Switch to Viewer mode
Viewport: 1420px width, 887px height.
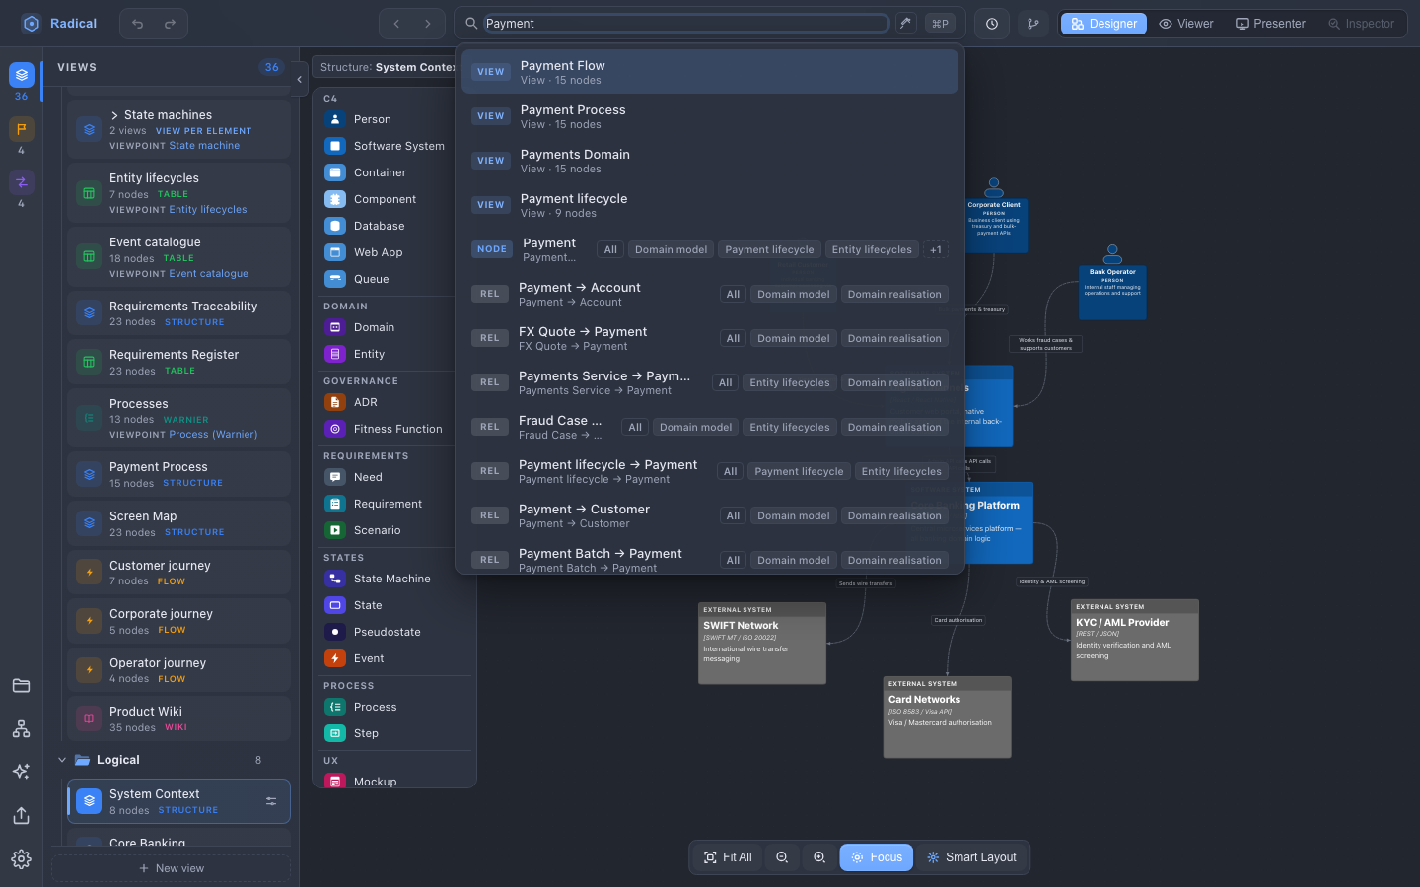click(1186, 24)
